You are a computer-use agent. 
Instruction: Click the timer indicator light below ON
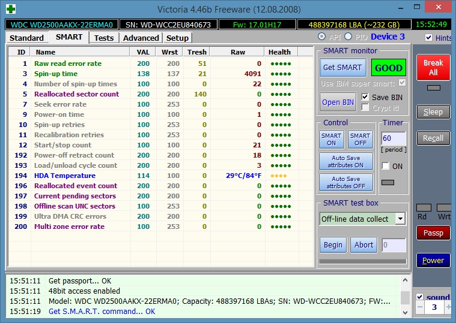coord(388,182)
